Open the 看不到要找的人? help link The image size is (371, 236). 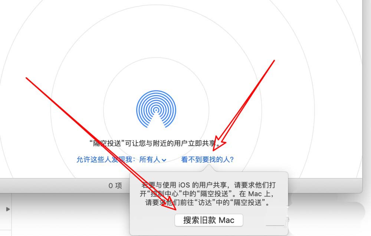[x=207, y=160]
